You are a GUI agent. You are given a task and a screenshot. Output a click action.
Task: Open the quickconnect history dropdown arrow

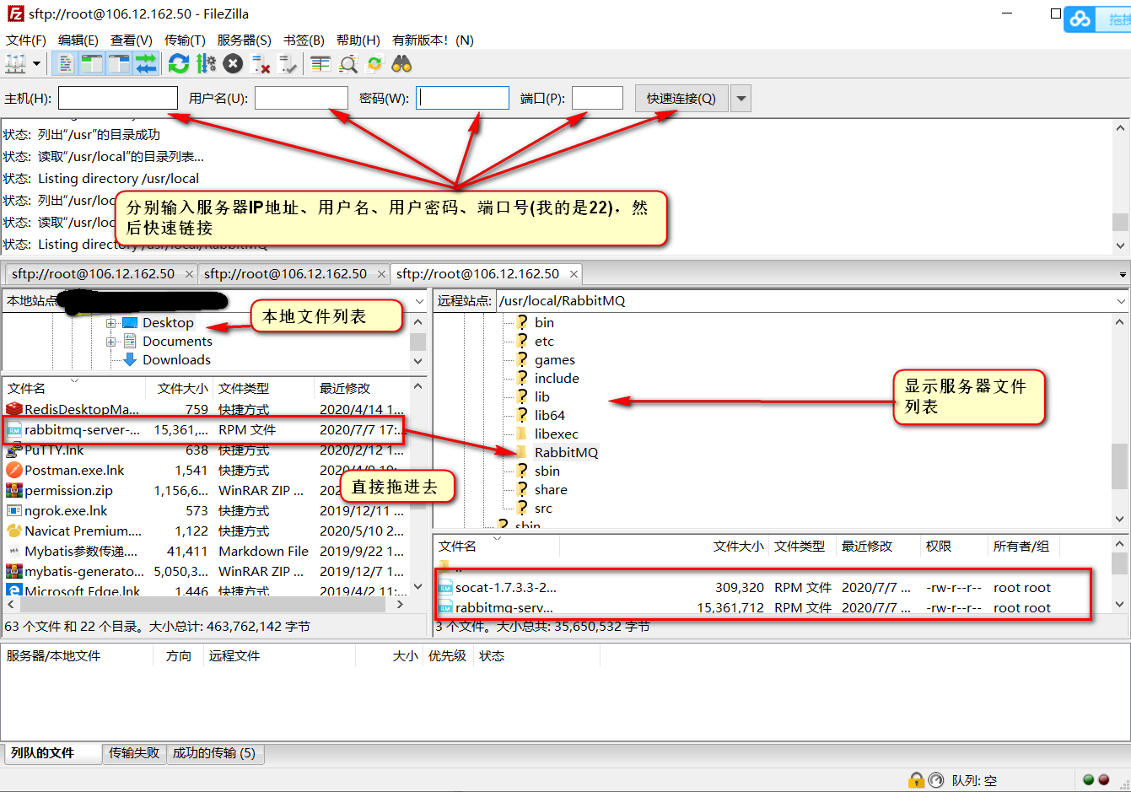point(741,98)
